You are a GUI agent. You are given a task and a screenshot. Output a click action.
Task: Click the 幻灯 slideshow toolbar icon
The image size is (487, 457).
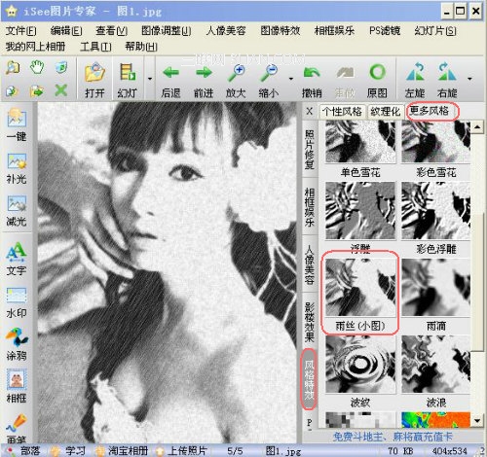pyautogui.click(x=128, y=80)
